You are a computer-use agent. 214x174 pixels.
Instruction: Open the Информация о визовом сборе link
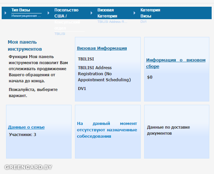(176, 63)
